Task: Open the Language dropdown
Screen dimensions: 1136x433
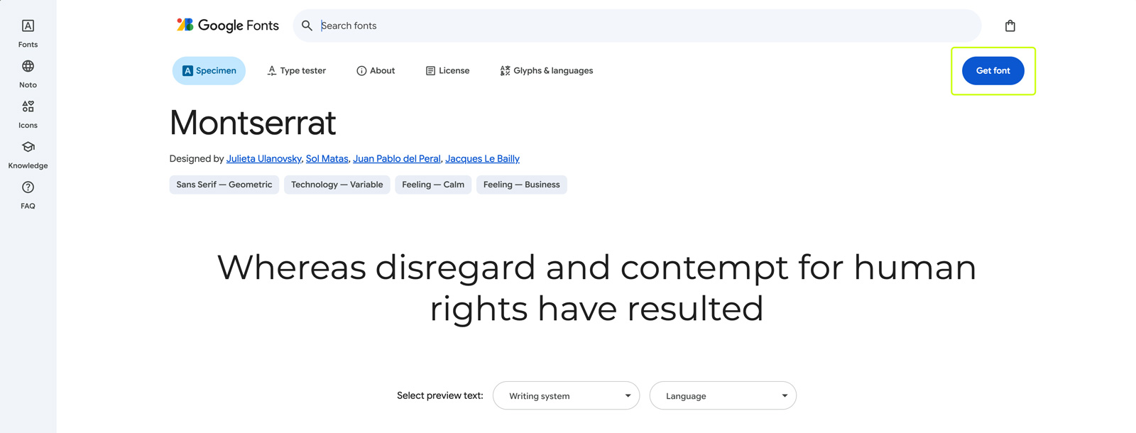Action: tap(723, 395)
